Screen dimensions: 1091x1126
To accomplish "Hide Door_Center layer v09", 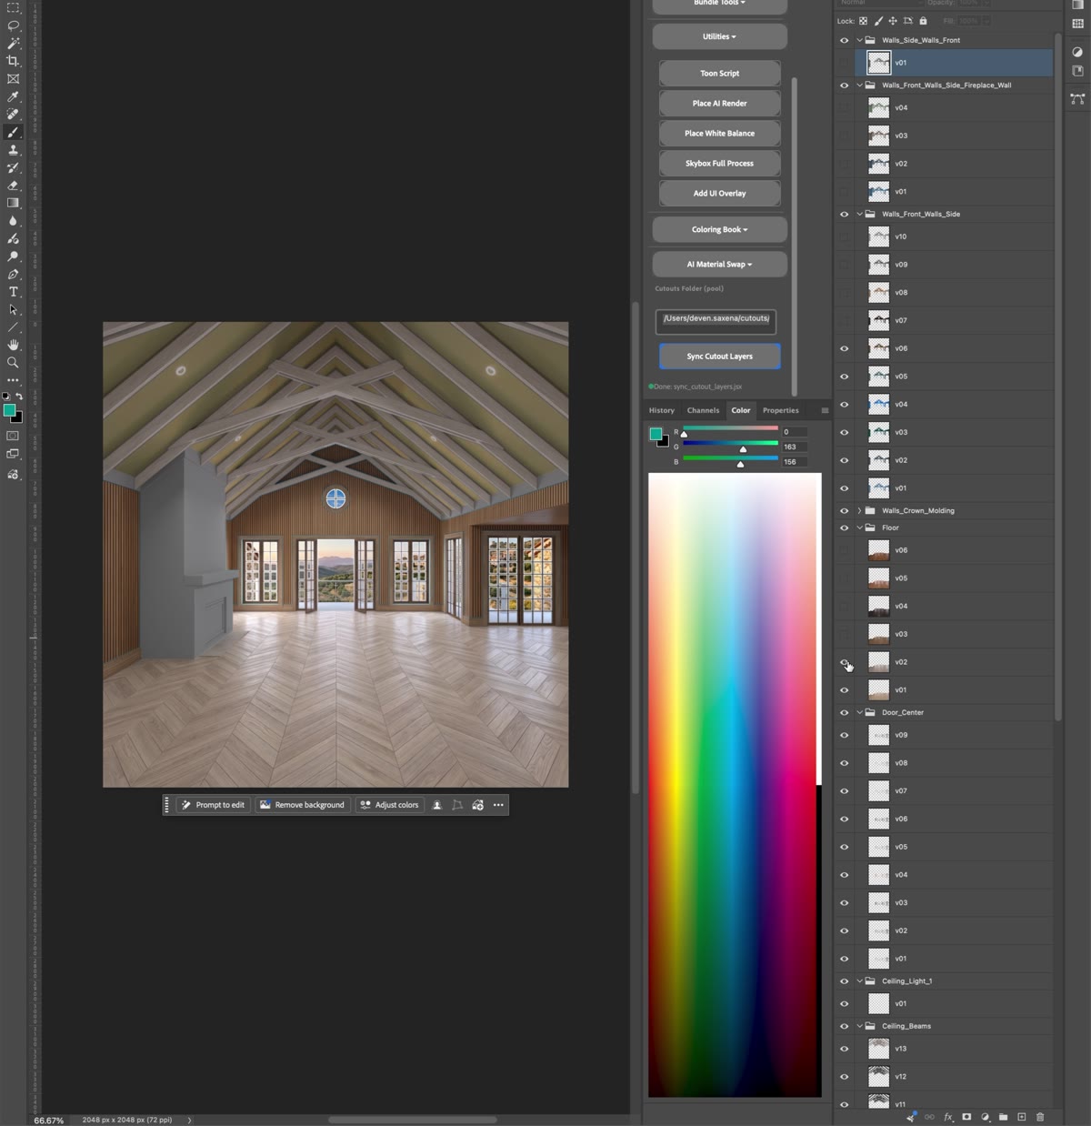I will click(844, 735).
